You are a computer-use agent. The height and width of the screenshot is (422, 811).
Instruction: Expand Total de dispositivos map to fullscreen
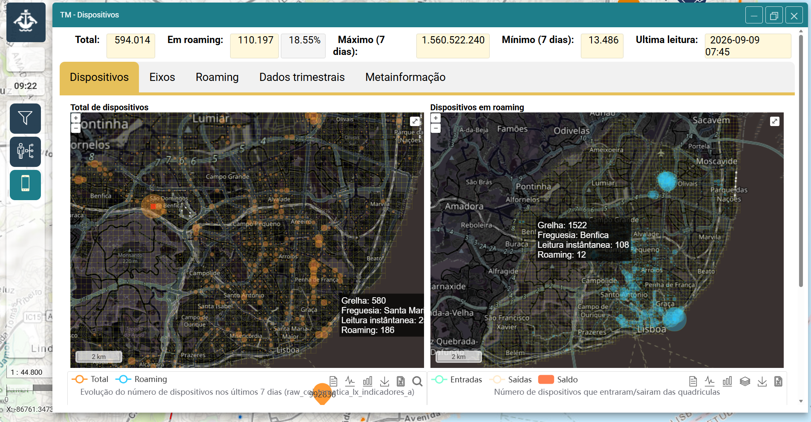[415, 121]
